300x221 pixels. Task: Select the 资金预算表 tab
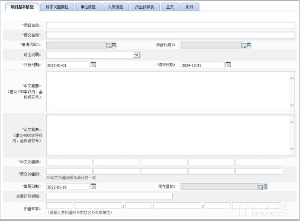point(144,7)
